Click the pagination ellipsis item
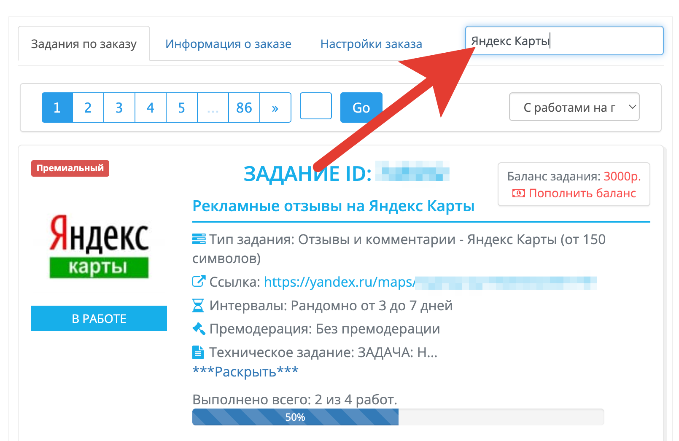Screen dimensions: 679x441 (213, 108)
